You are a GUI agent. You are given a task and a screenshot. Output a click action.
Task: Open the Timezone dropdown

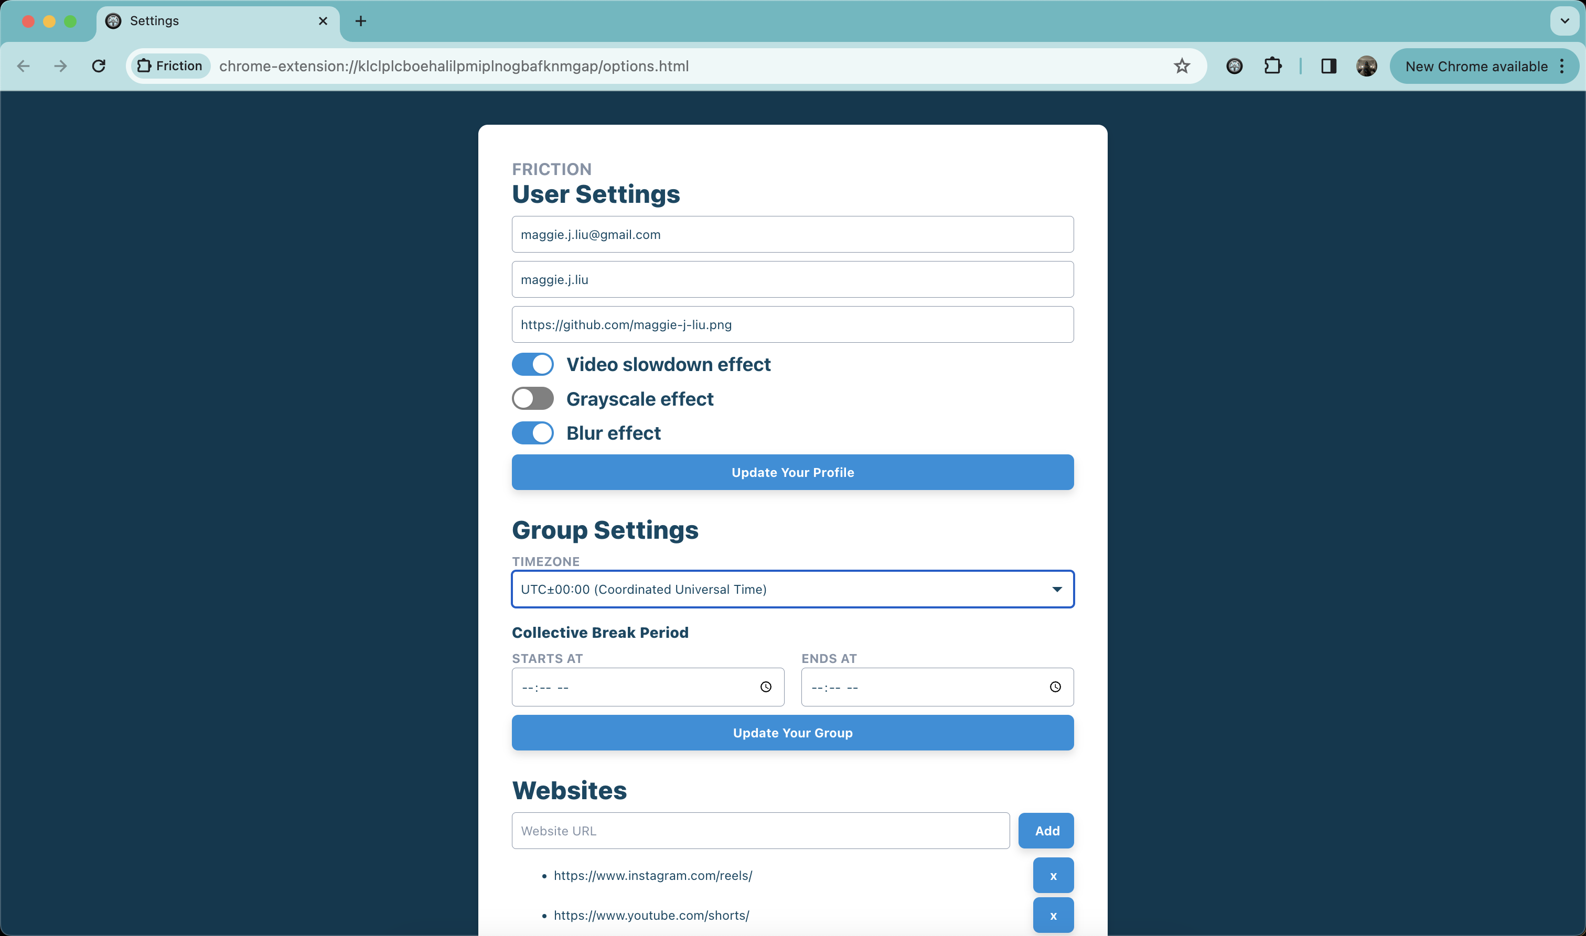pos(792,589)
